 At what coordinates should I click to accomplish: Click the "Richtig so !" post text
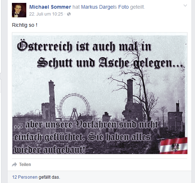pos(25,25)
